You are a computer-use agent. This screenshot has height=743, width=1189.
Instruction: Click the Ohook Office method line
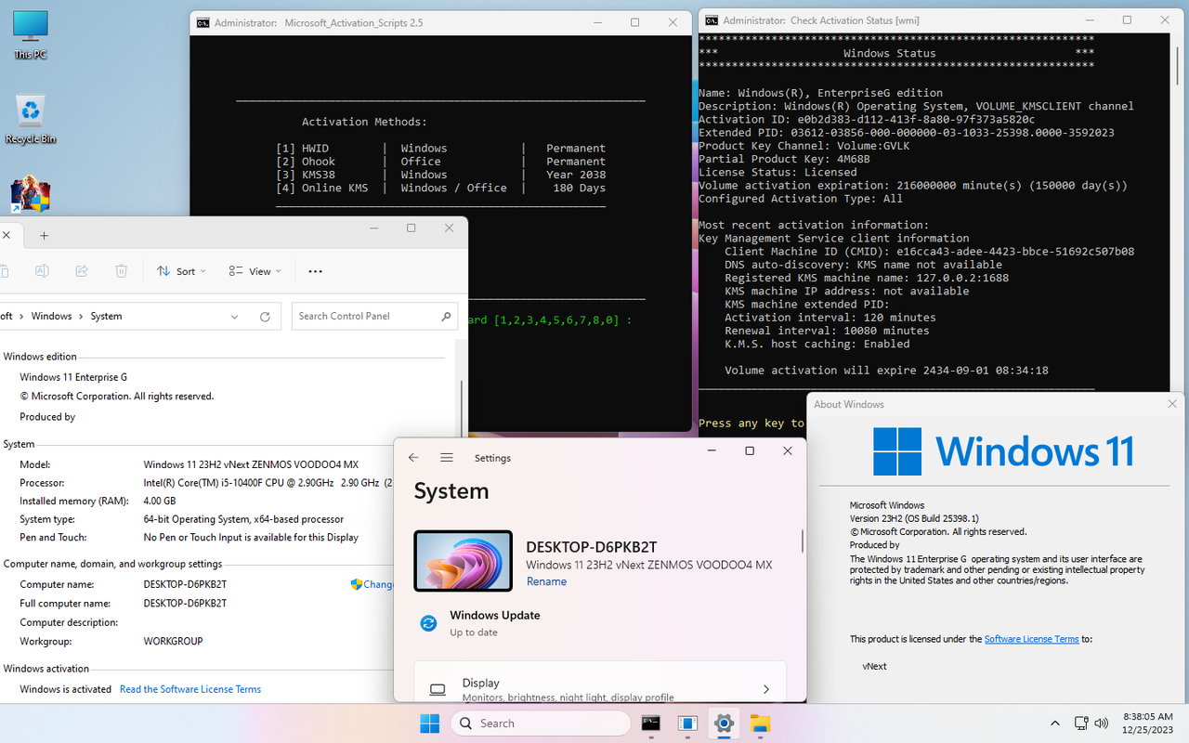point(440,162)
